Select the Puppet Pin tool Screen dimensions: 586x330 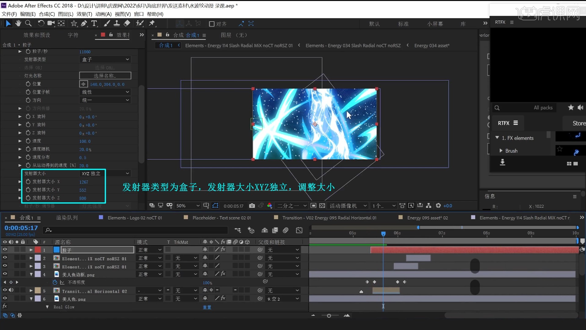coord(152,24)
